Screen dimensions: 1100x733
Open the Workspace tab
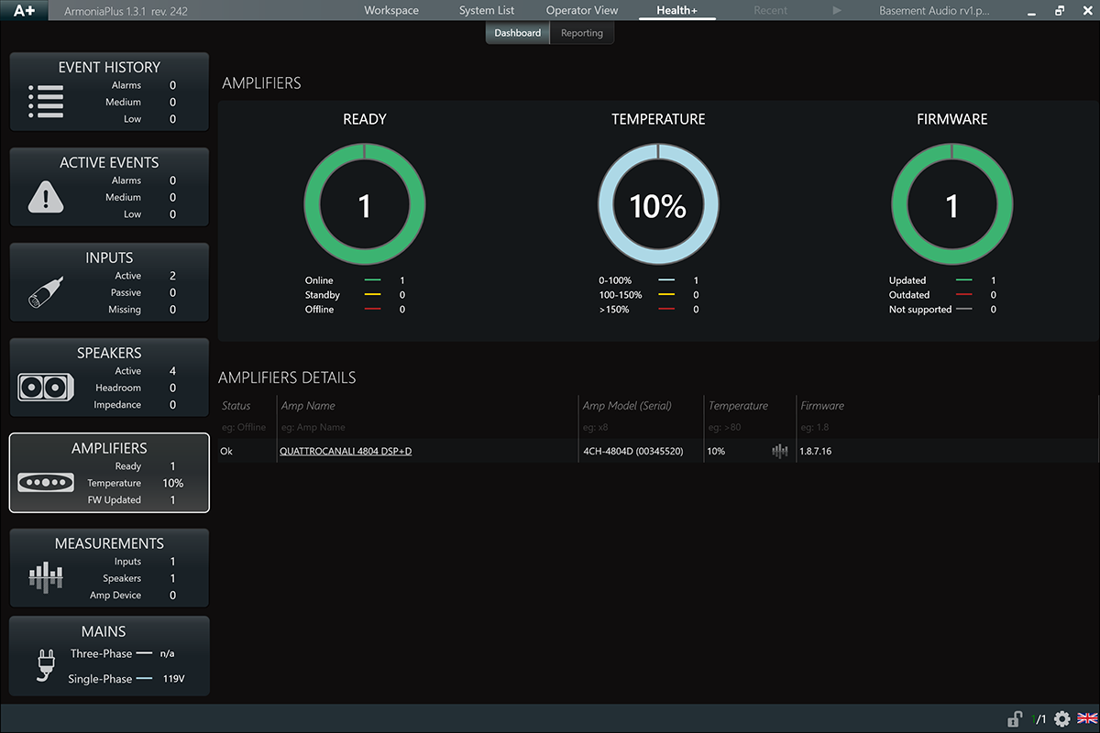(x=391, y=10)
